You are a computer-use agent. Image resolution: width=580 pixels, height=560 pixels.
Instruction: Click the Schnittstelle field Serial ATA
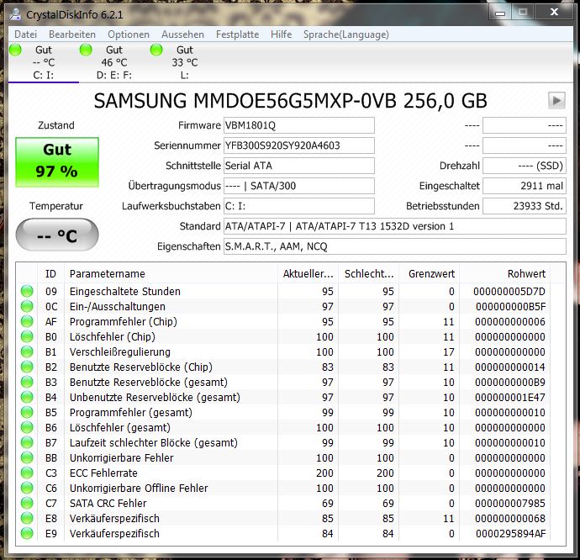[299, 166]
